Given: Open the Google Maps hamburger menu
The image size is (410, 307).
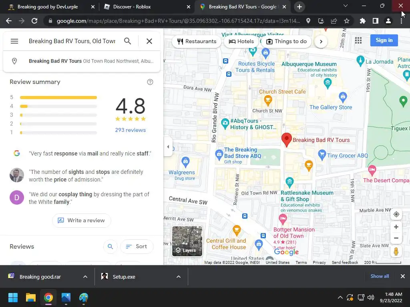Looking at the screenshot, I should [14, 41].
